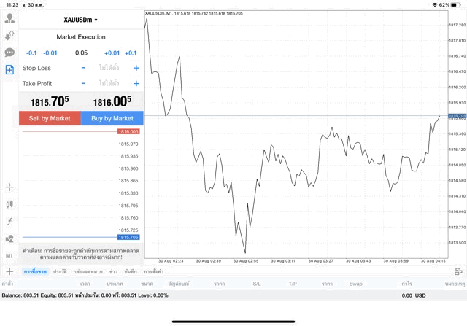
Task: Open the accounts profile icon
Action: 9,35
